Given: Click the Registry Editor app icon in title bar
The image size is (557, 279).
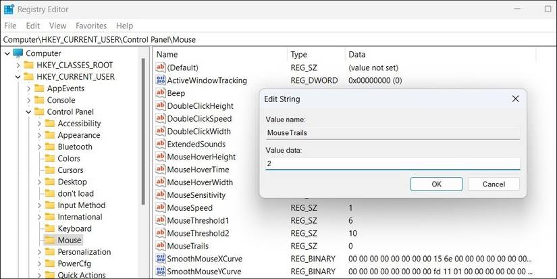Looking at the screenshot, I should pyautogui.click(x=9, y=9).
